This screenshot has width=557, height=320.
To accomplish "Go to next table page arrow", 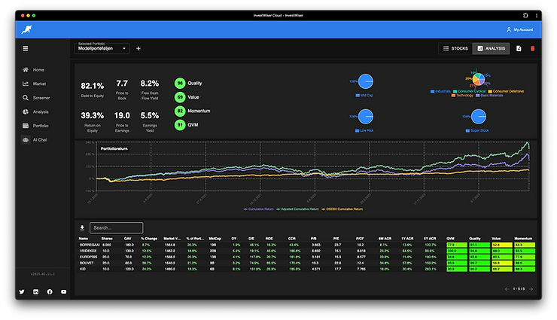I will click(531, 289).
